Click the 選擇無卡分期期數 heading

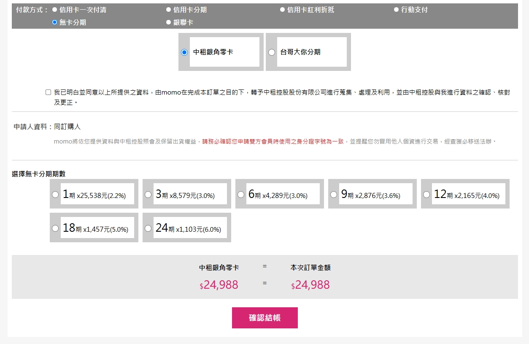39,173
